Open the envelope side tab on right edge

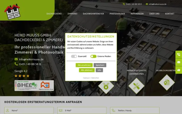[179, 62]
